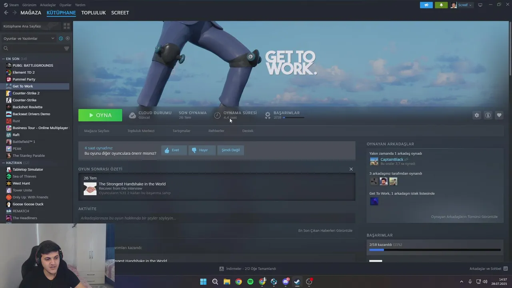Click the Strongest Handshake achievement image
512x288 pixels.
pos(90,189)
